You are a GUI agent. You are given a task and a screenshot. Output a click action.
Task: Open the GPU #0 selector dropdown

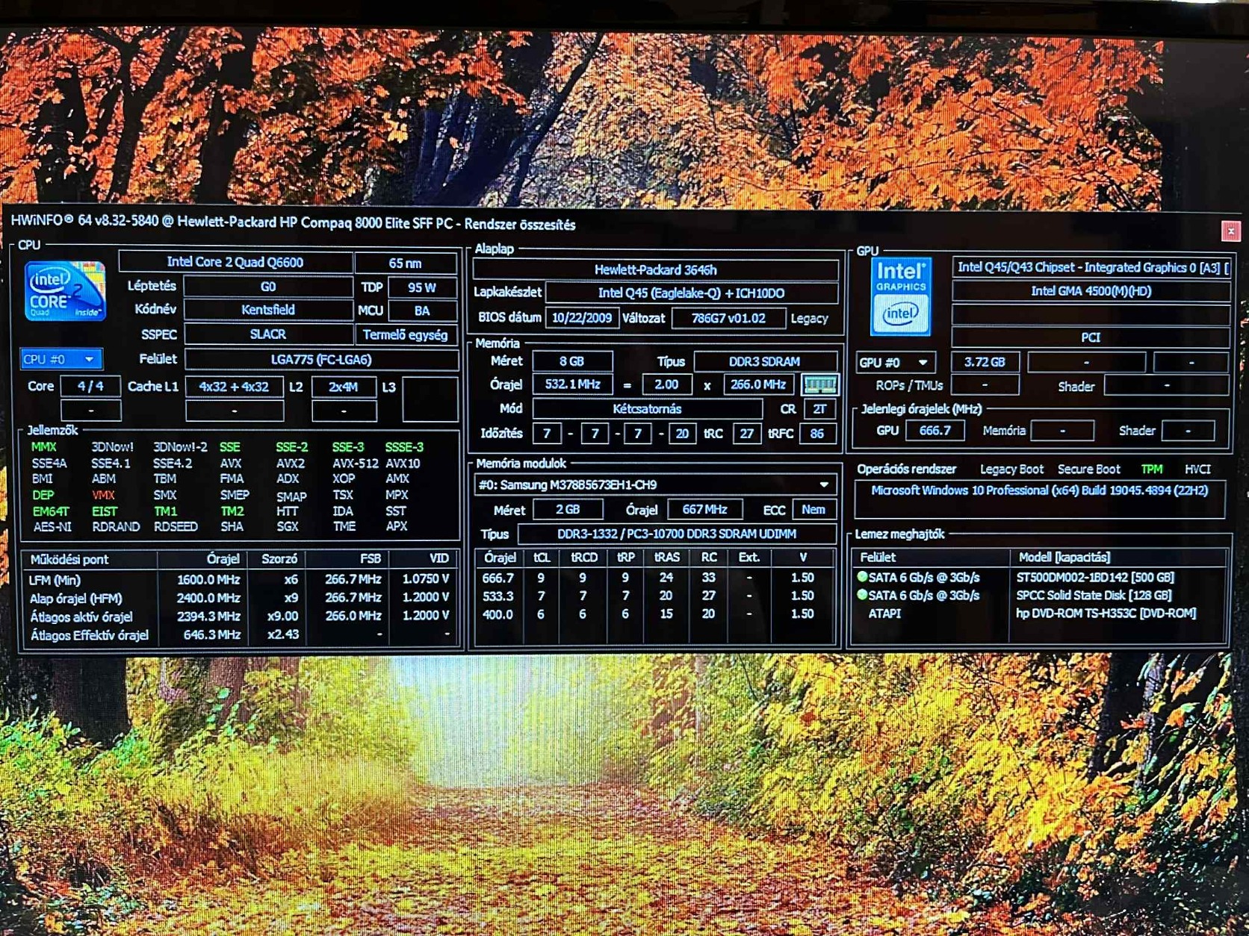coord(895,363)
